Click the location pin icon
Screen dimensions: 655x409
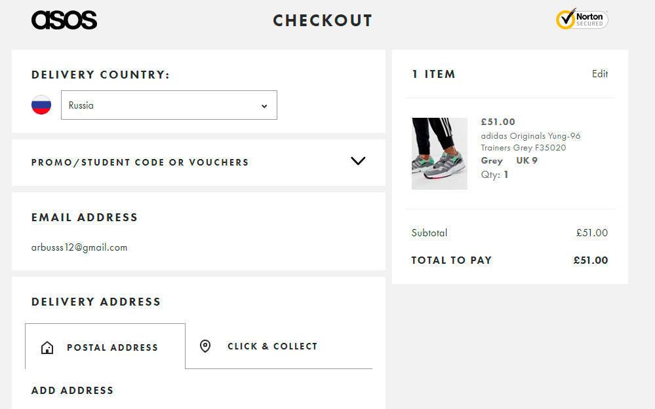pyautogui.click(x=205, y=346)
